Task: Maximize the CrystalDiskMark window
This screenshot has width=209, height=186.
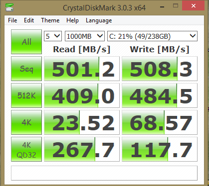Action: click(176, 6)
